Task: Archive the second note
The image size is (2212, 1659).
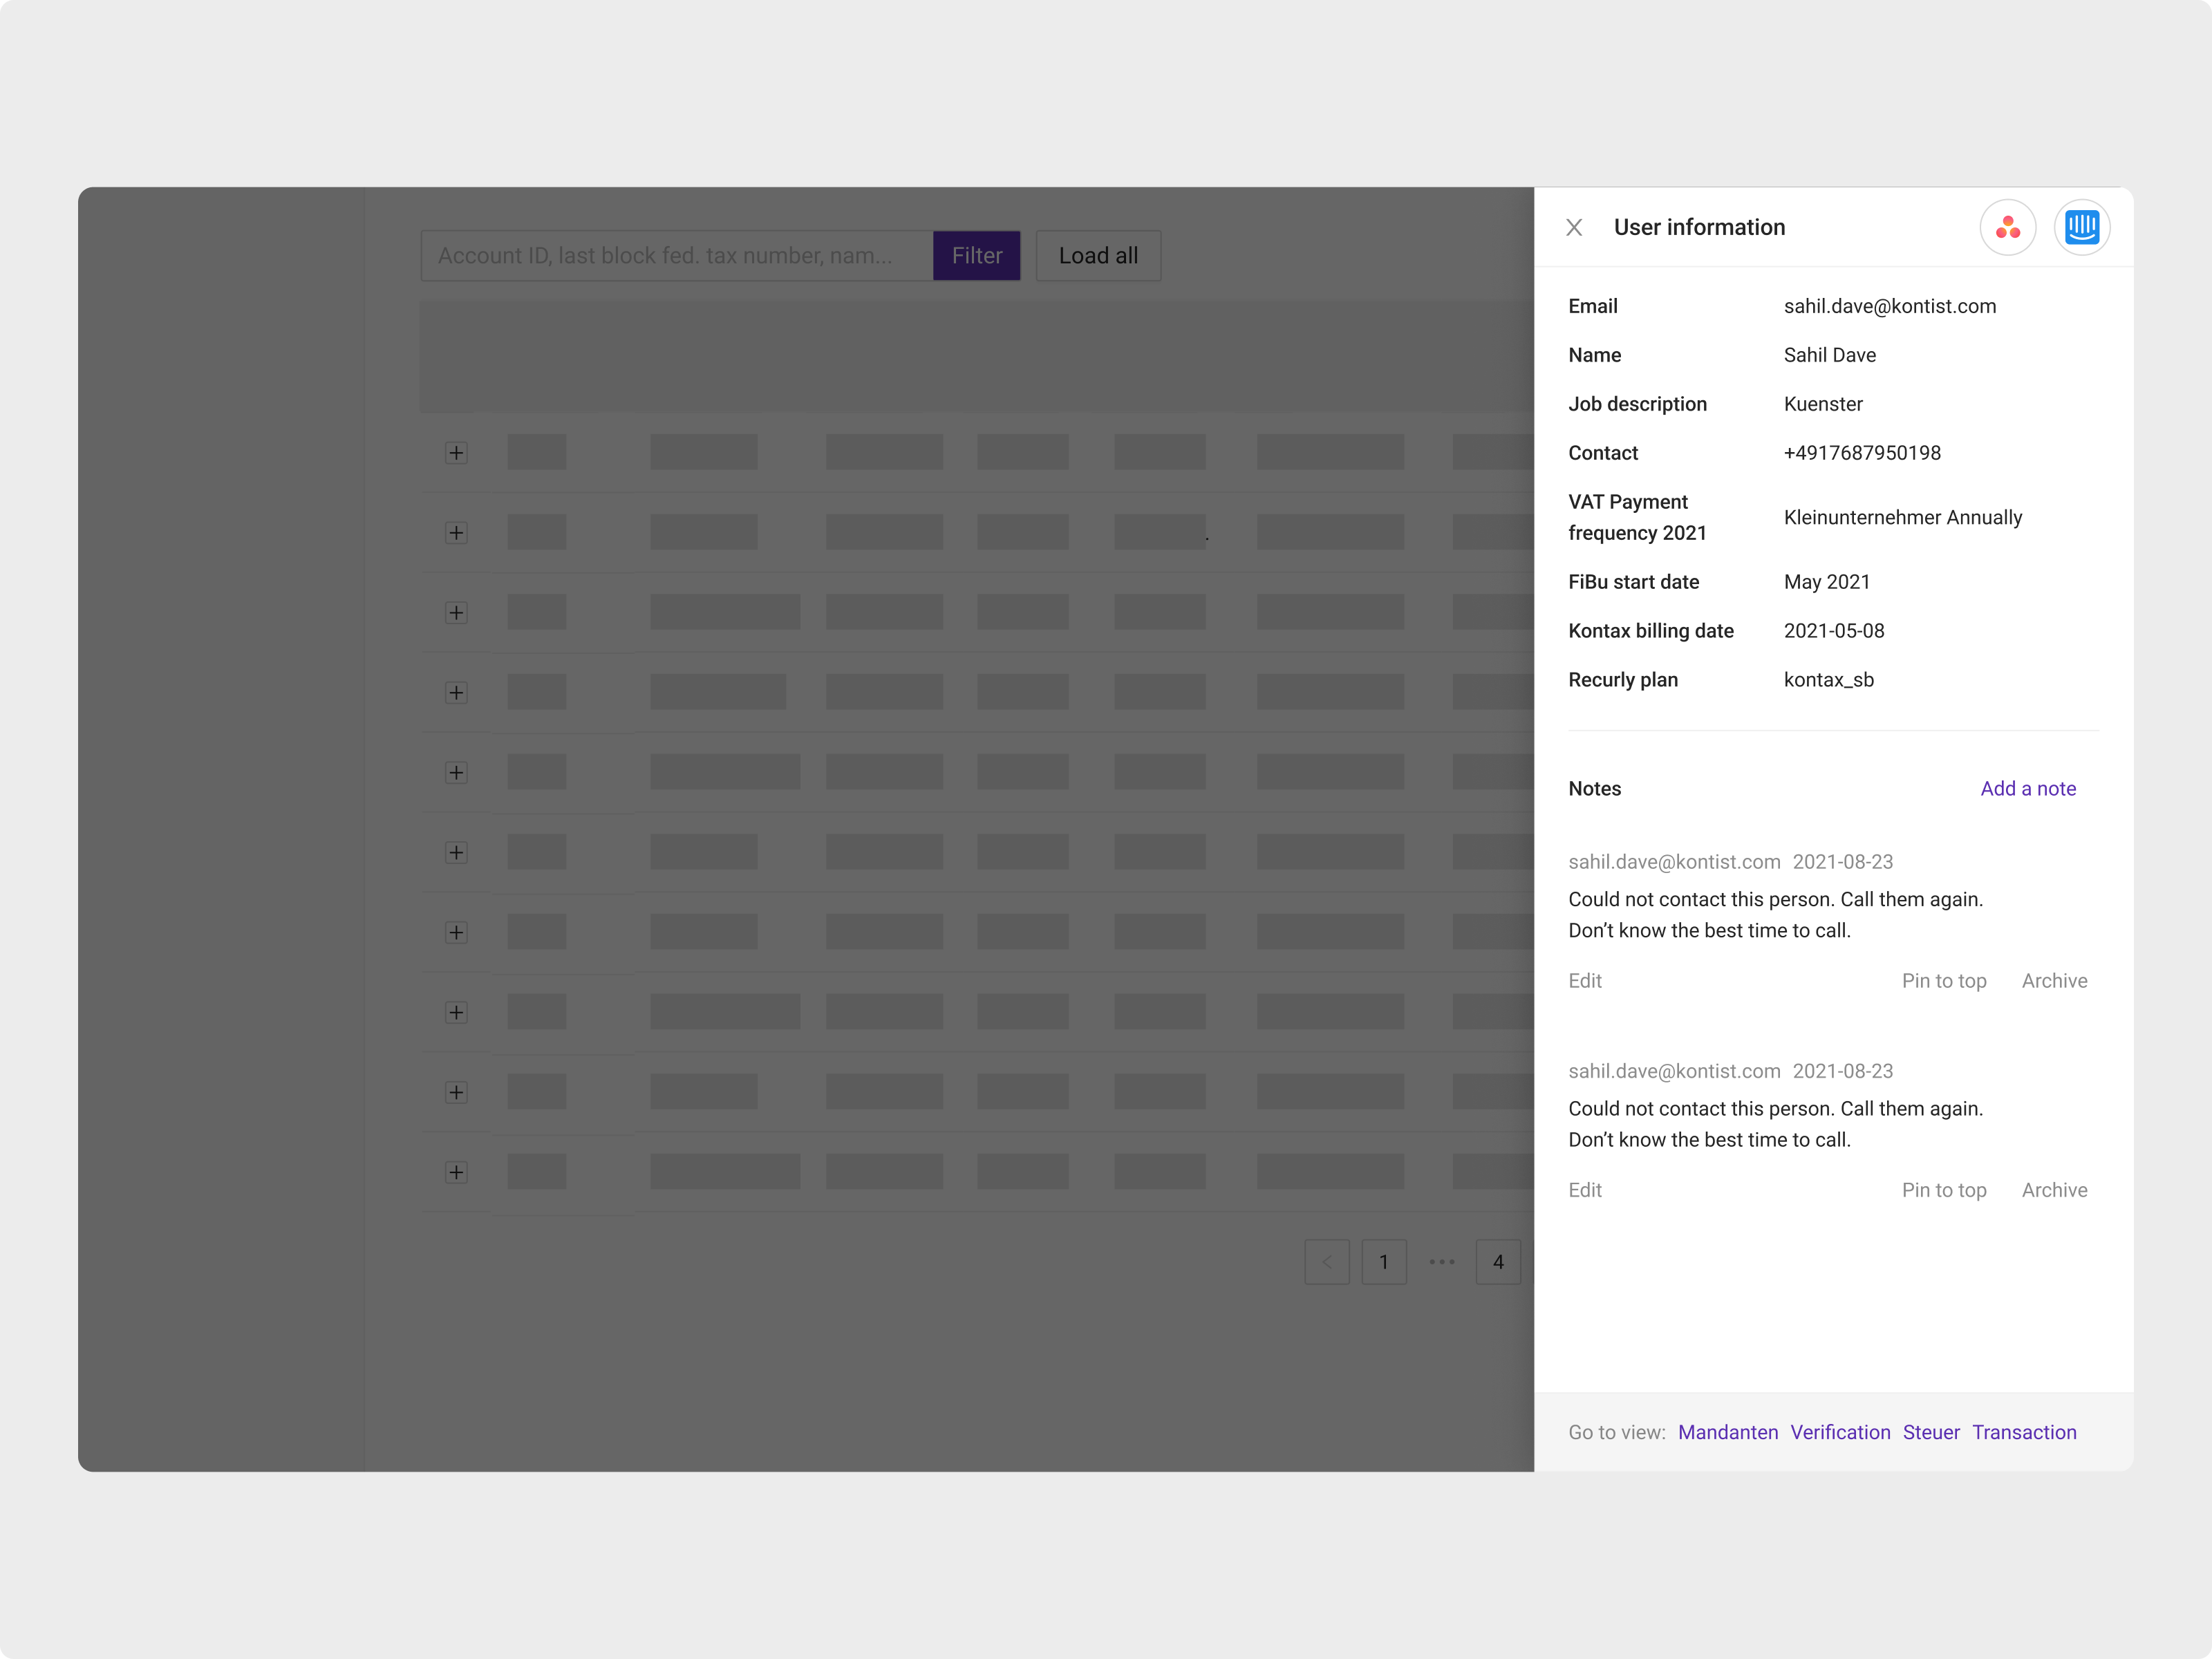Action: coord(2055,1190)
